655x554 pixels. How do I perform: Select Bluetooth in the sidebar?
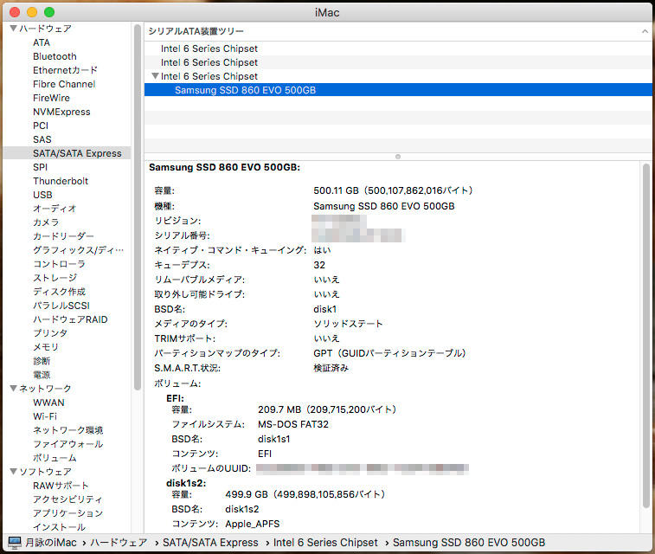click(x=55, y=56)
